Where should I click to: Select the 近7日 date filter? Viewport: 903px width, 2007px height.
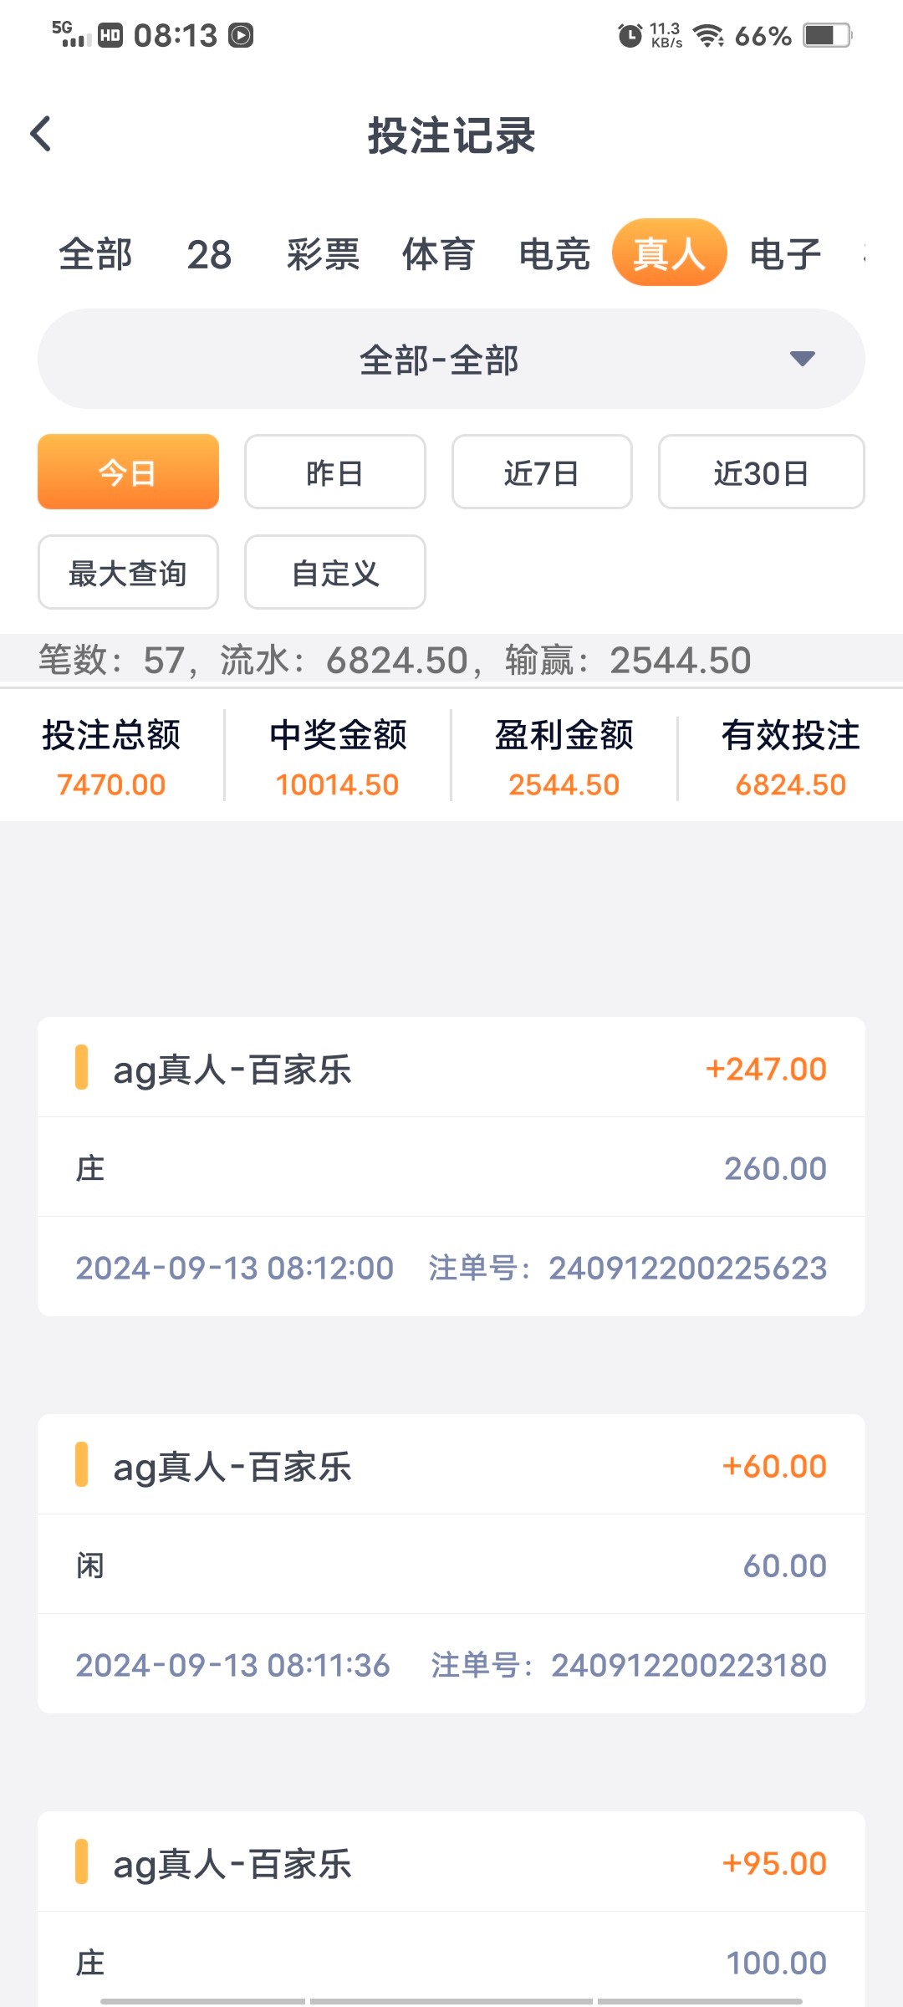click(x=542, y=472)
